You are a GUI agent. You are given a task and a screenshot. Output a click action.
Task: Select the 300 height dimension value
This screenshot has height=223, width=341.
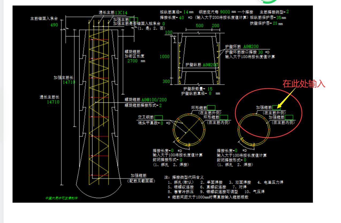pyautogui.click(x=166, y=81)
